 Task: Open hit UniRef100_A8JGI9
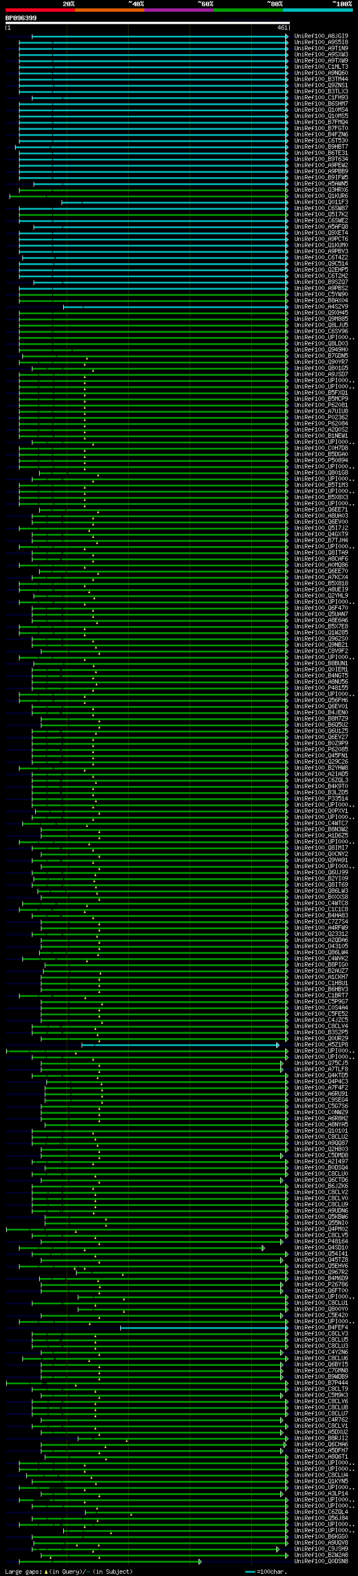click(x=321, y=36)
